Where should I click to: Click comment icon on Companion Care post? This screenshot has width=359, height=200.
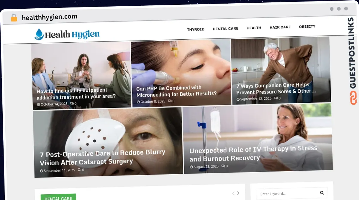276,98
